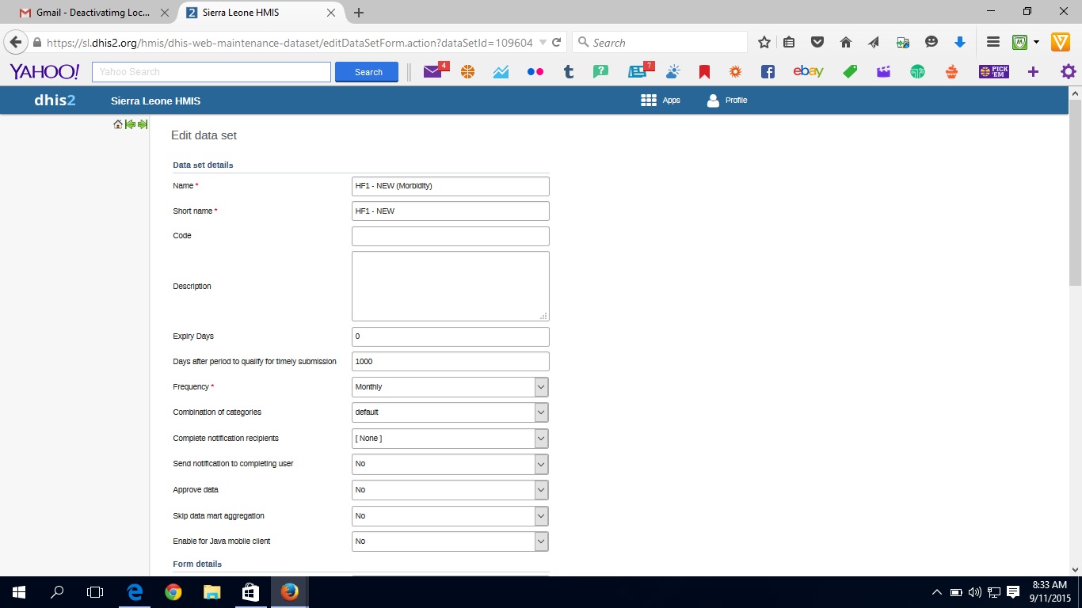
Task: Click into the Code input field
Action: 450,236
